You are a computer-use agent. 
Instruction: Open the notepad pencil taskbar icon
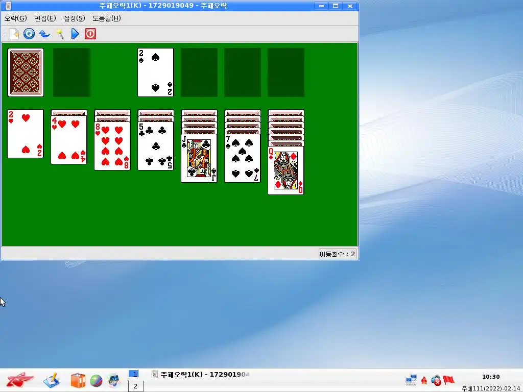coord(52,380)
